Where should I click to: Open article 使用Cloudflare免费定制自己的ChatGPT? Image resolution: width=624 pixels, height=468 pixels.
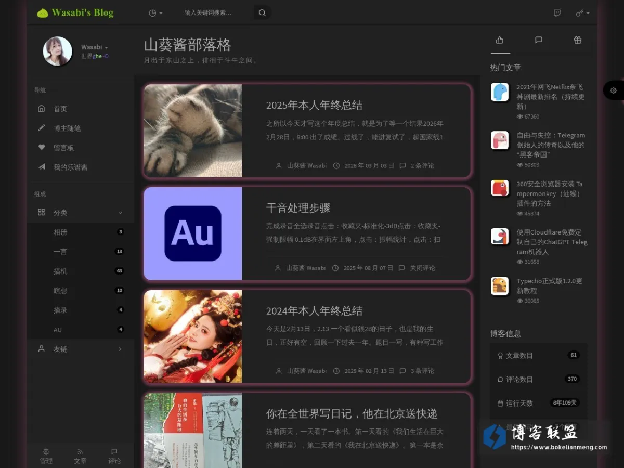pos(552,242)
